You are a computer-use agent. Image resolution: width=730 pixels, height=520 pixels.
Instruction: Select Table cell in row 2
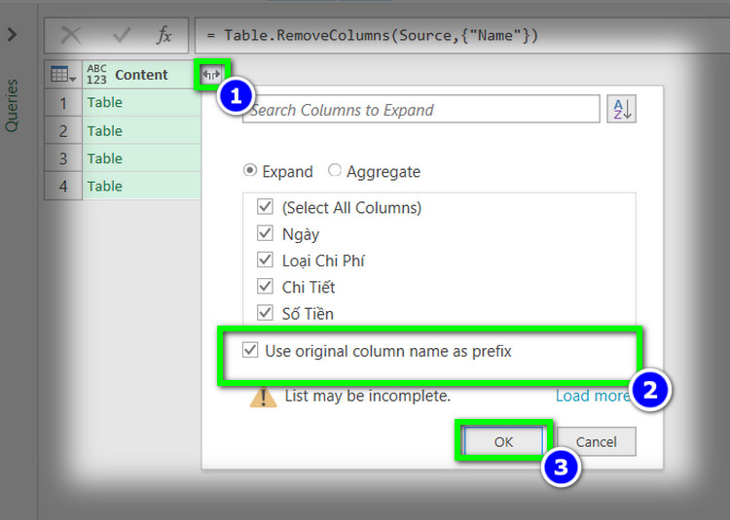tap(141, 130)
